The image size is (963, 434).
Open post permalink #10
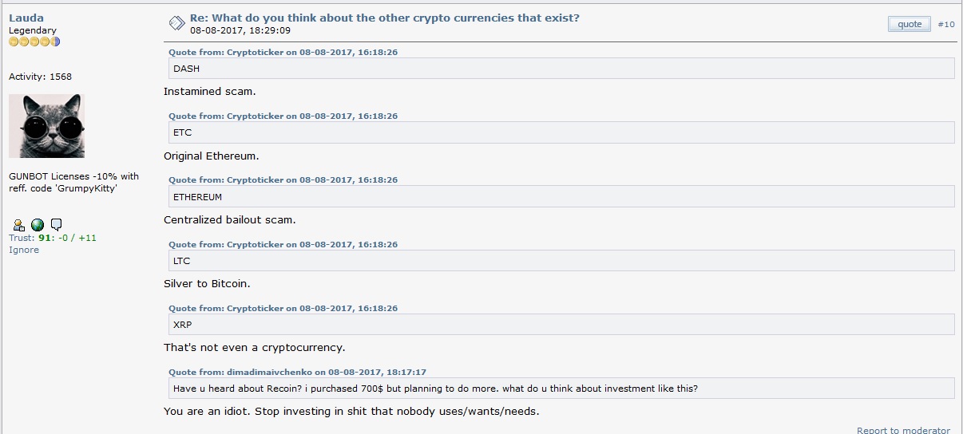(946, 25)
